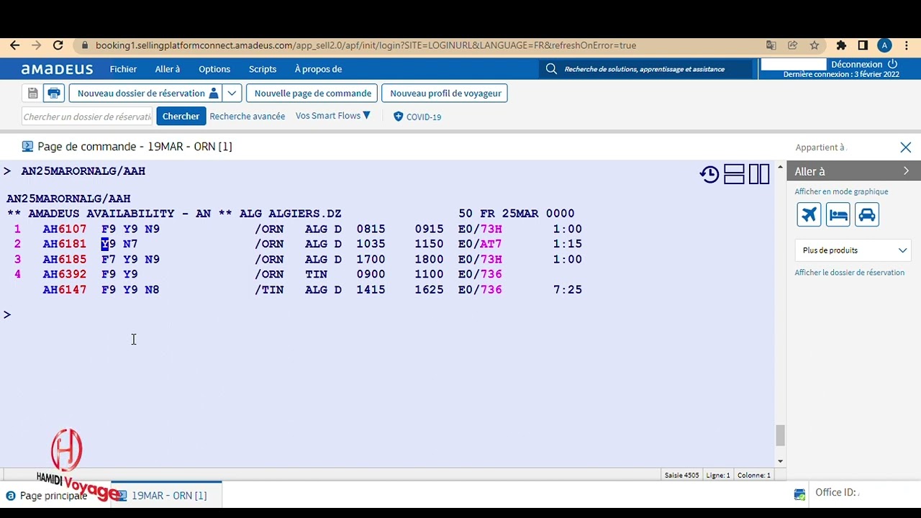Bookmark this page with the star icon
The image size is (921, 518).
click(x=815, y=45)
